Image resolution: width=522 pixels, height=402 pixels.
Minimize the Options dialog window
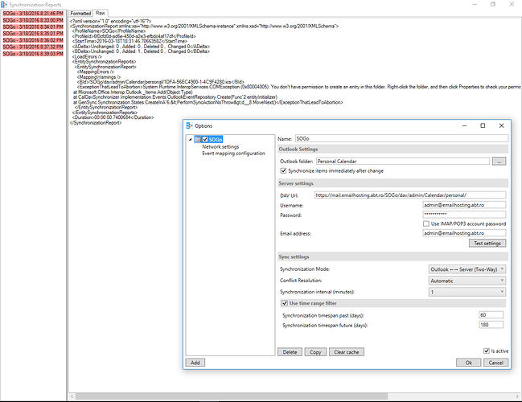coord(464,125)
